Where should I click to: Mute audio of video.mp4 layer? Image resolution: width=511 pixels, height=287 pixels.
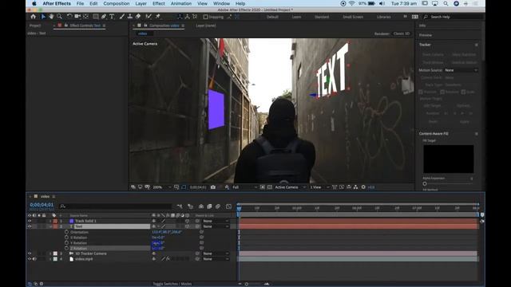pos(34,259)
